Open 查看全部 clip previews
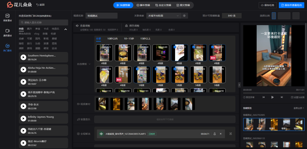 coord(298,108)
